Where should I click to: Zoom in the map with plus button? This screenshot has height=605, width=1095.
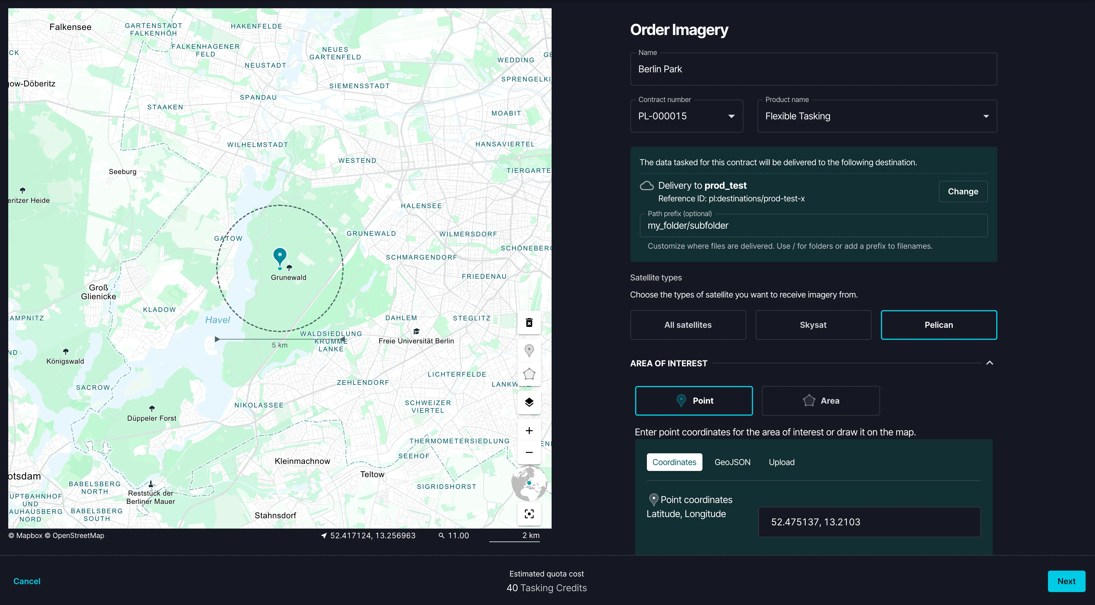point(529,430)
